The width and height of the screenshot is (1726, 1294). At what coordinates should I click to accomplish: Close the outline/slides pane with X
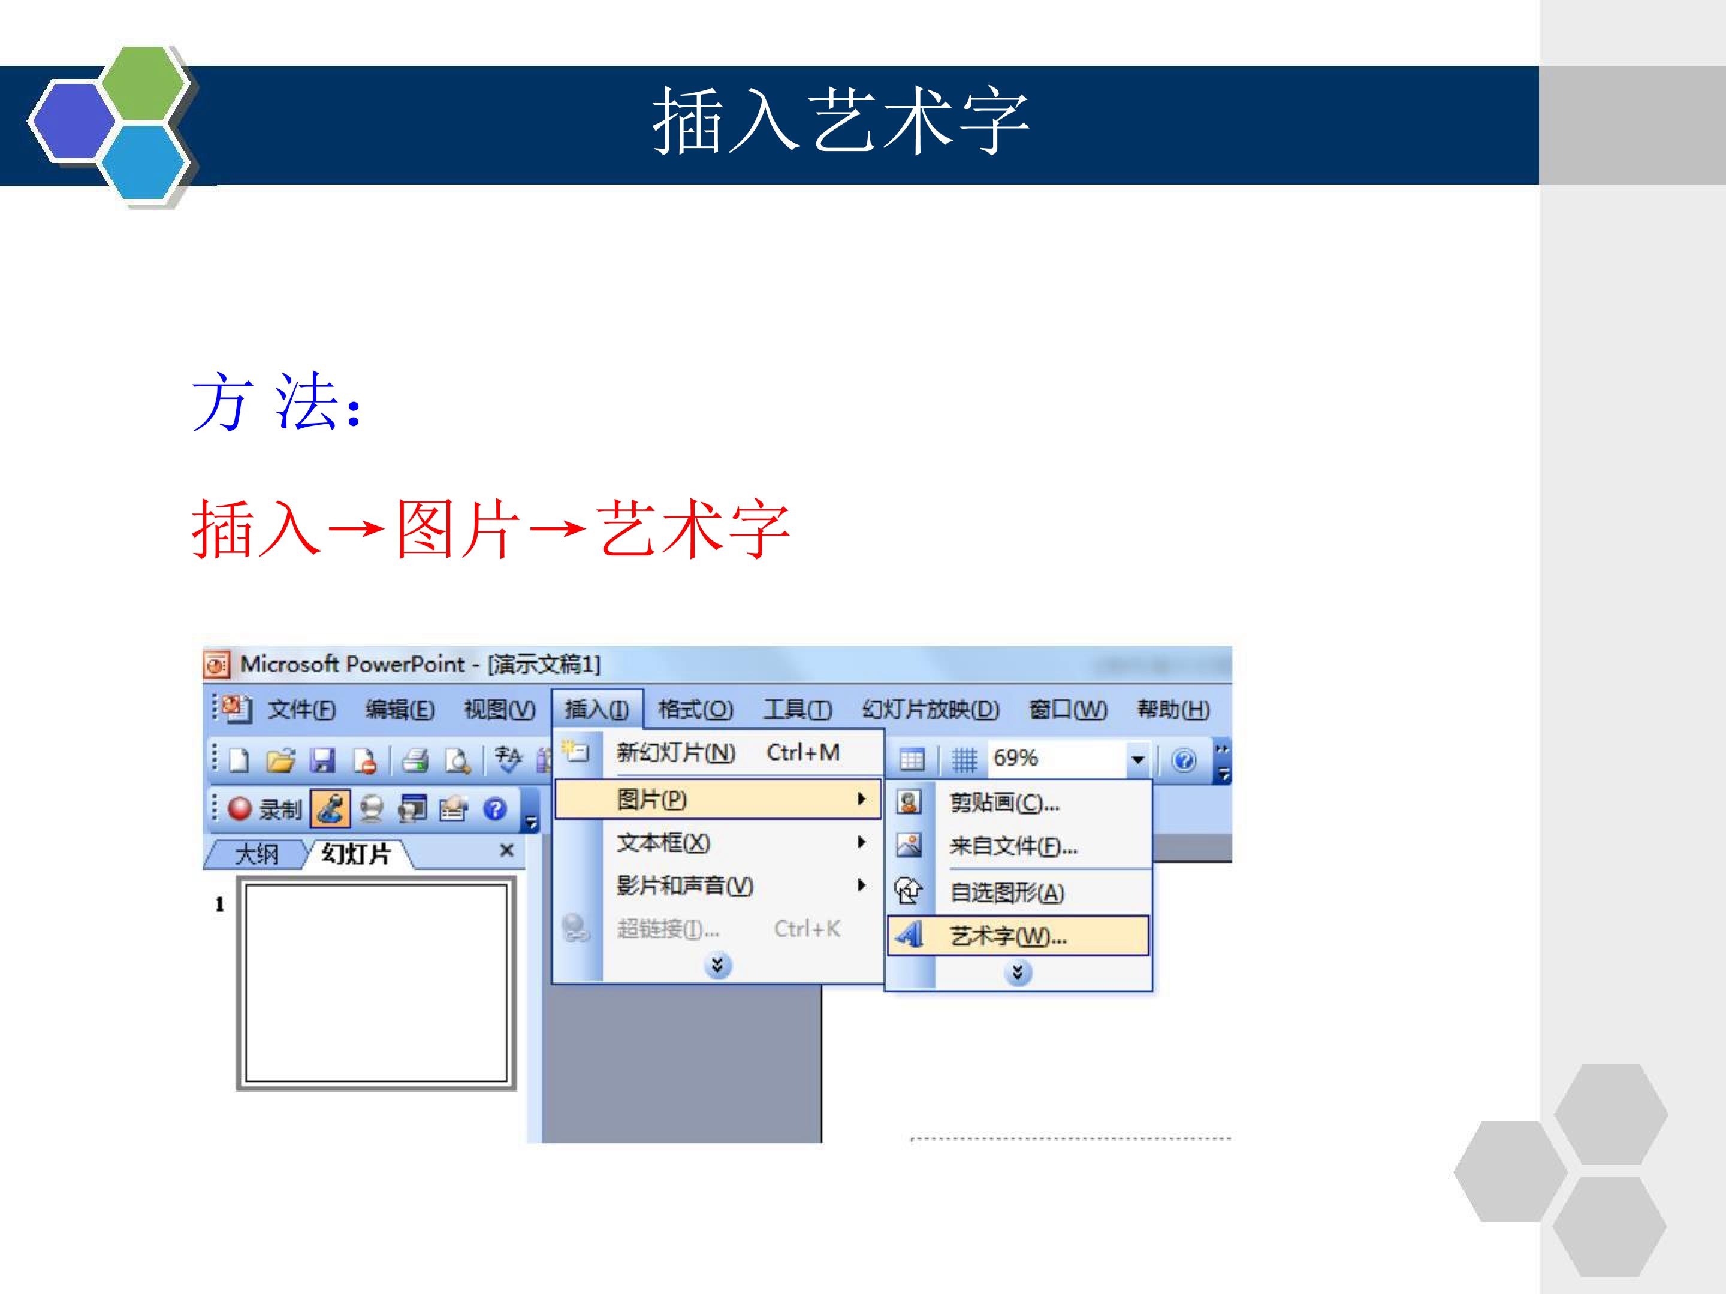point(506,850)
